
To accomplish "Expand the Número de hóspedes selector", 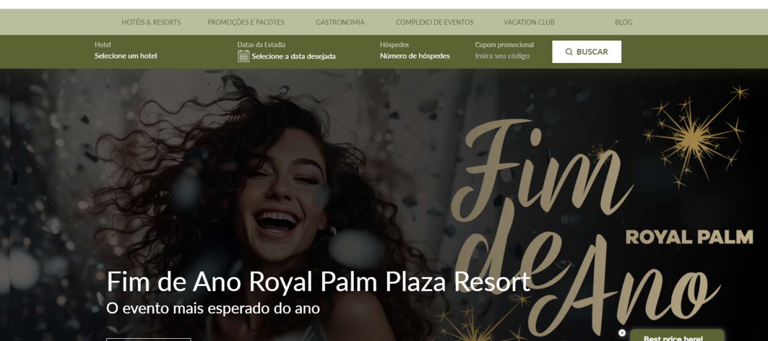I will [415, 56].
